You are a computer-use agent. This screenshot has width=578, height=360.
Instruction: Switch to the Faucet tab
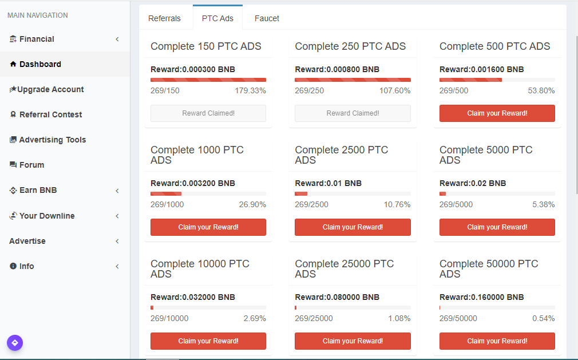point(267,18)
